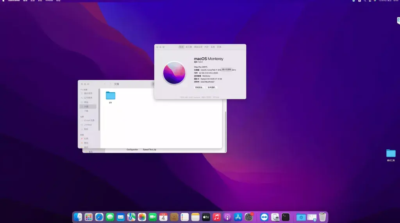Select 网络 in Finder sidebar
This screenshot has height=223, width=400.
tap(88, 129)
